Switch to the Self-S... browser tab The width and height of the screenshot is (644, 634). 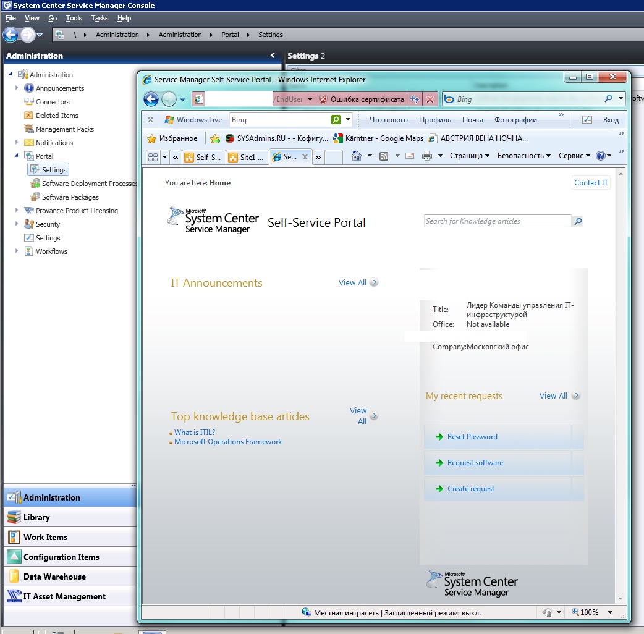pyautogui.click(x=203, y=157)
